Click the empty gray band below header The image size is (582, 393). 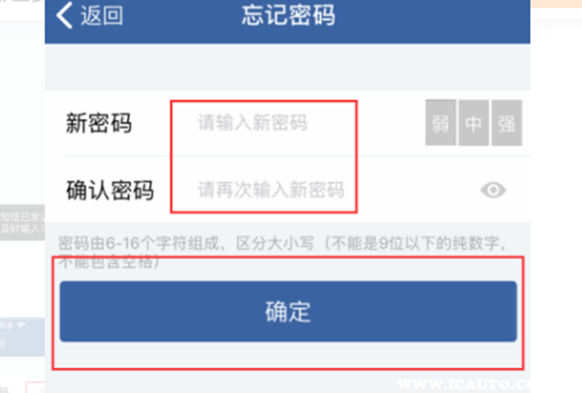pyautogui.click(x=287, y=67)
